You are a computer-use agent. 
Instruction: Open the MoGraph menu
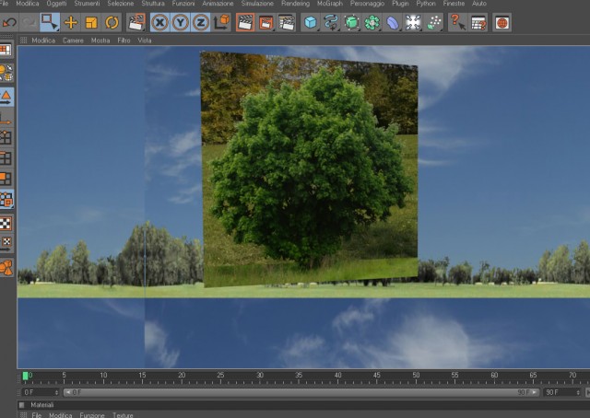click(x=330, y=4)
